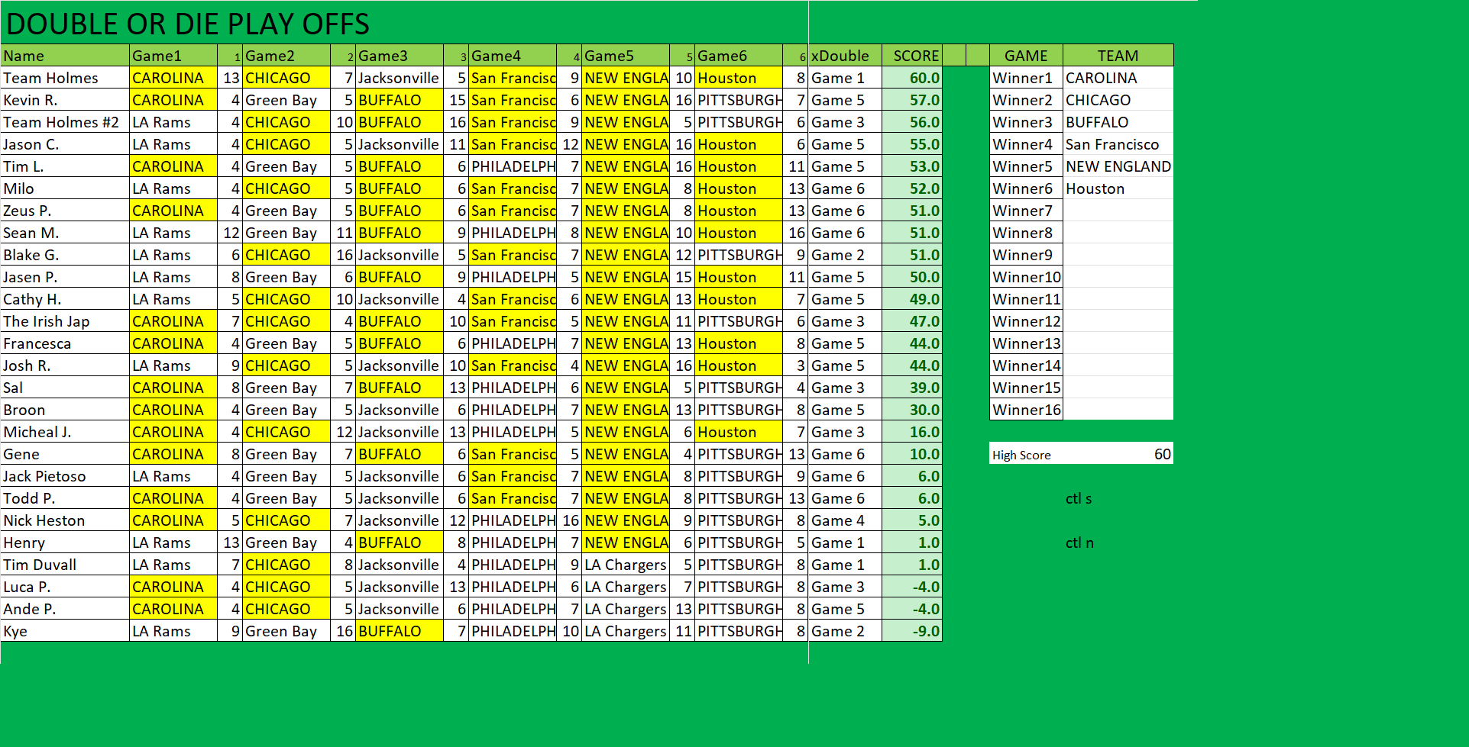Select the Broon name cell
Image resolution: width=1469 pixels, height=747 pixels.
tap(65, 410)
